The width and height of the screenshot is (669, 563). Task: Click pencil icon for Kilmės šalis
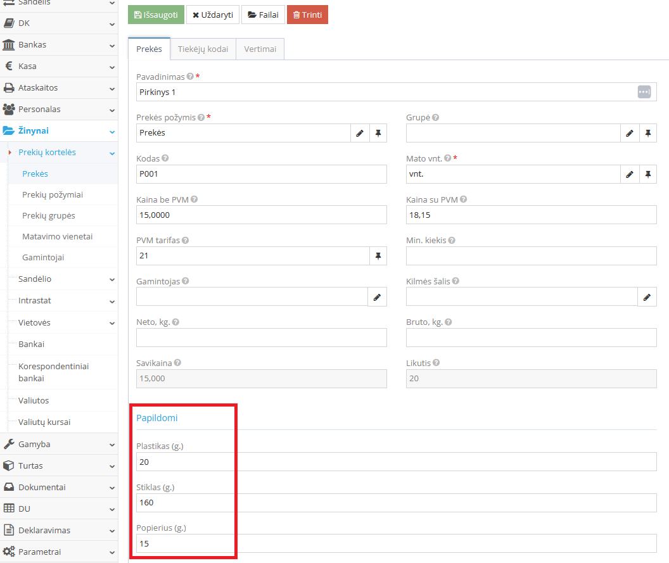647,297
